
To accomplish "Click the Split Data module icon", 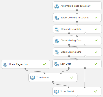I will pyautogui.click(x=57, y=64).
